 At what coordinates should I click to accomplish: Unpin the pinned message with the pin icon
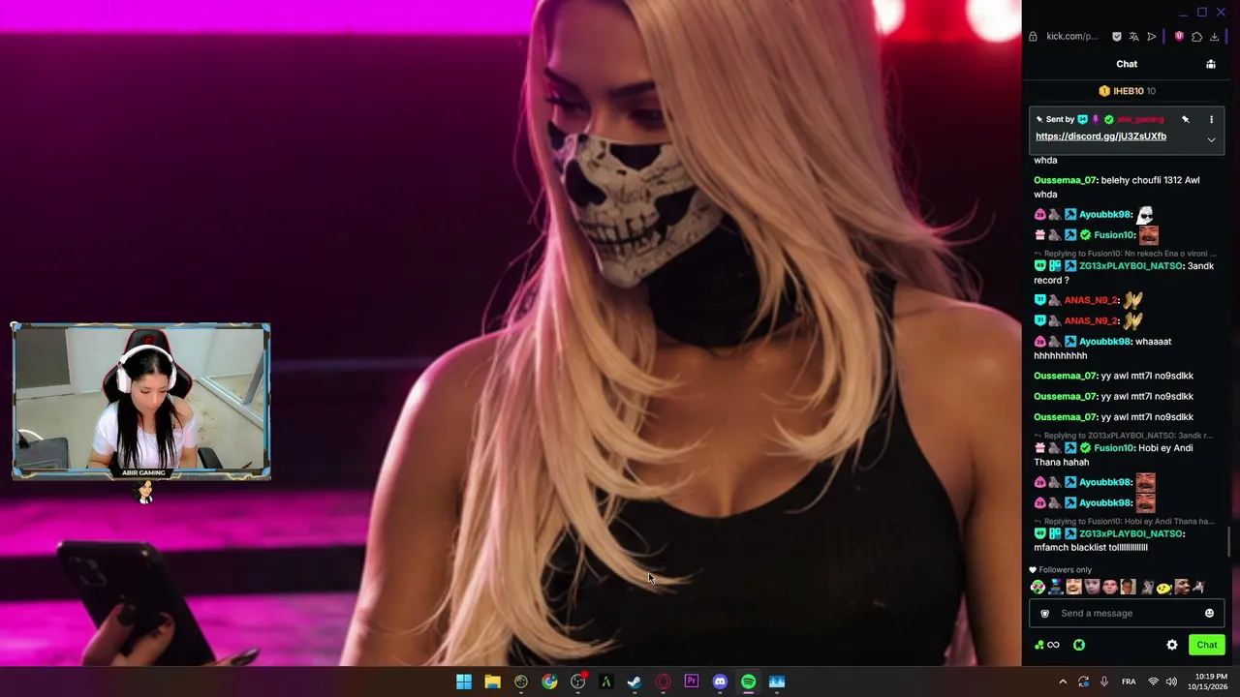coord(1185,119)
